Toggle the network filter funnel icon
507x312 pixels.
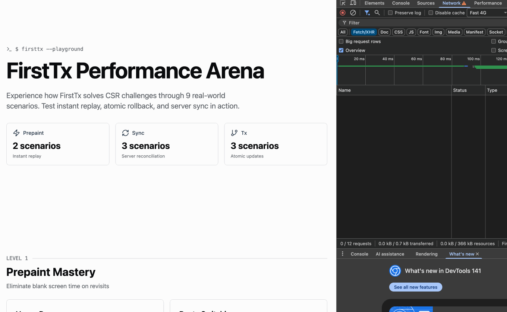pos(367,13)
